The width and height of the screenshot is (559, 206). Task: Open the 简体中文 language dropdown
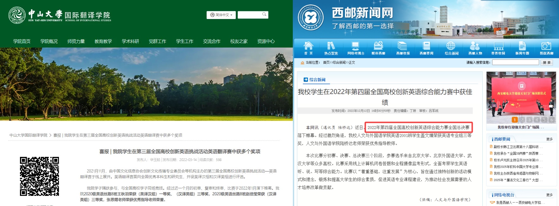(x=221, y=15)
